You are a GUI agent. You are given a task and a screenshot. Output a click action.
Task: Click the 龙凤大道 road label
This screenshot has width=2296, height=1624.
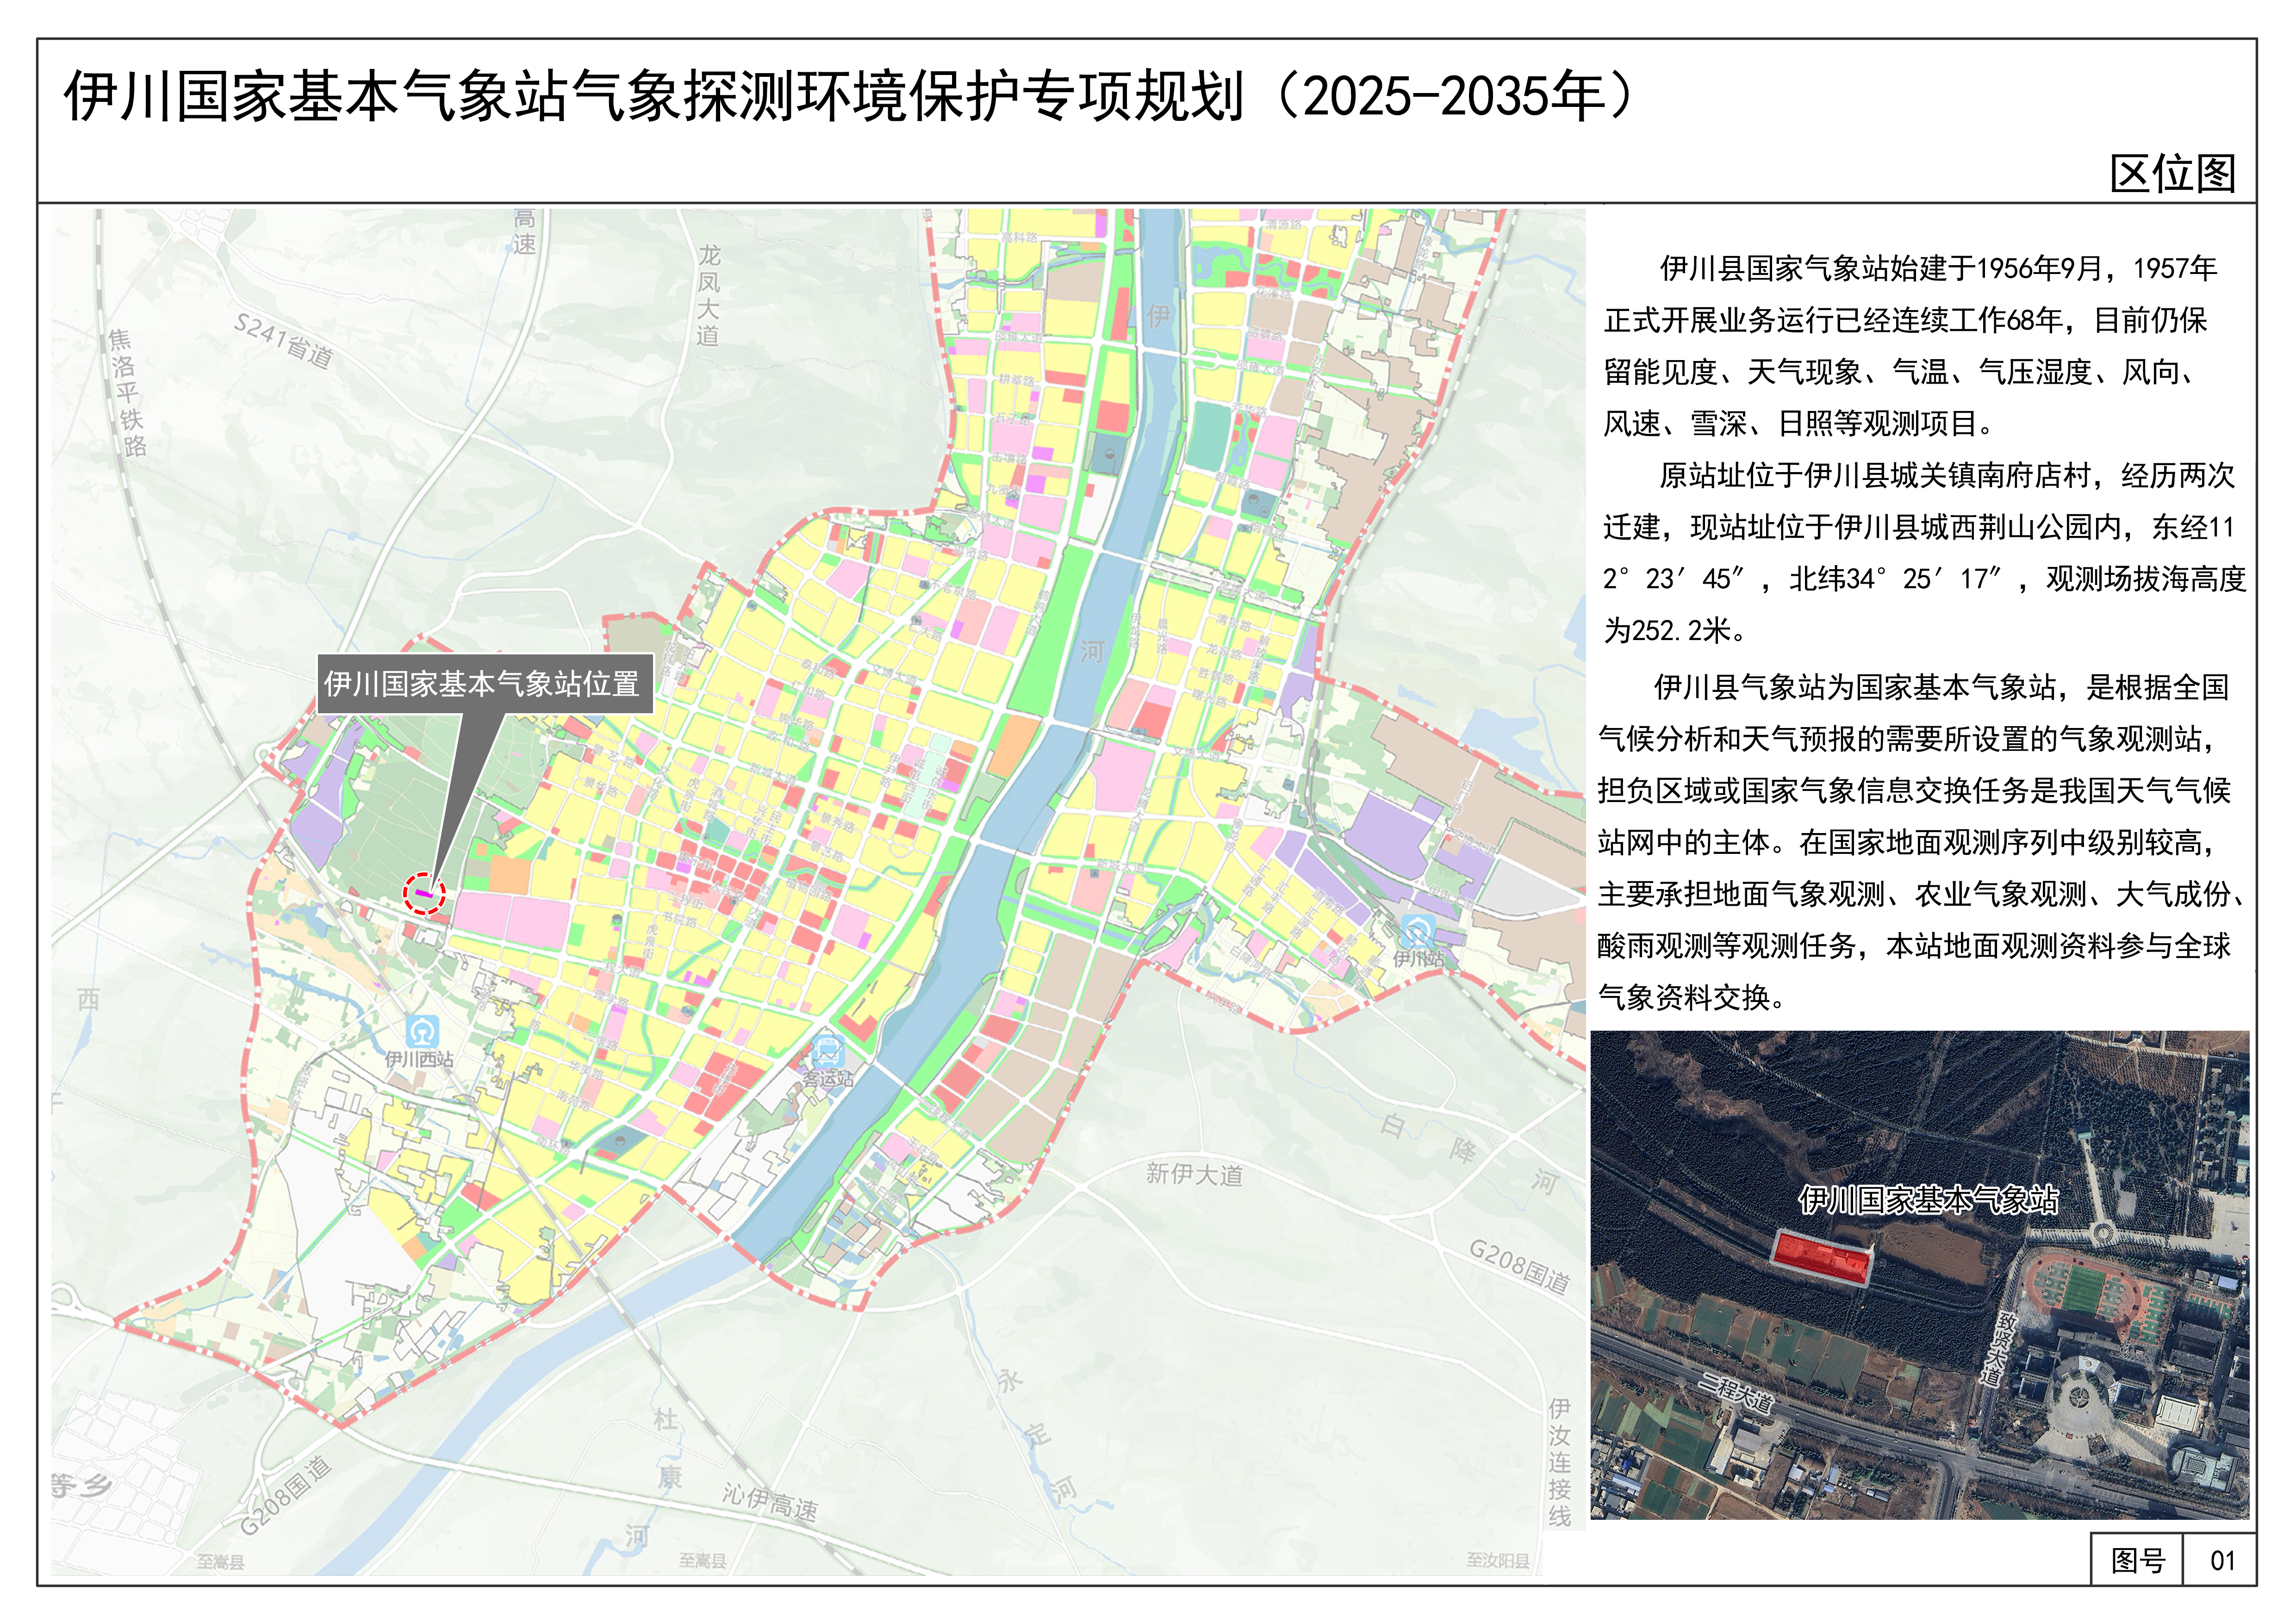pyautogui.click(x=709, y=296)
